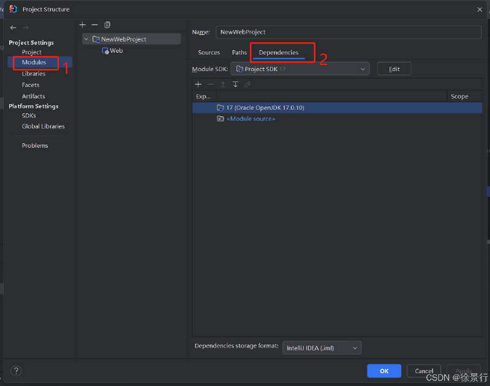This screenshot has height=386, width=490.
Task: Add a dependency with the plus icon
Action: click(x=198, y=85)
